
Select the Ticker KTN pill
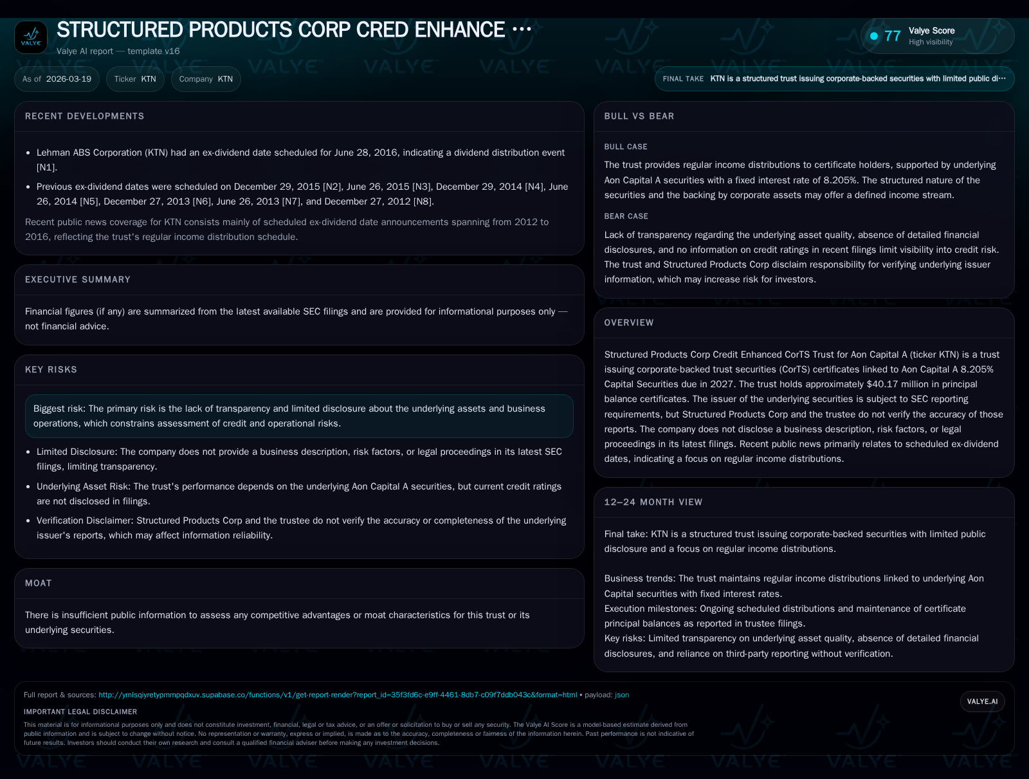[135, 79]
